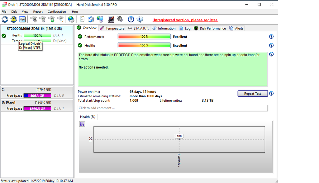Click the D: free space 1860.5 GB bar
The image size is (319, 183).
pos(37,108)
